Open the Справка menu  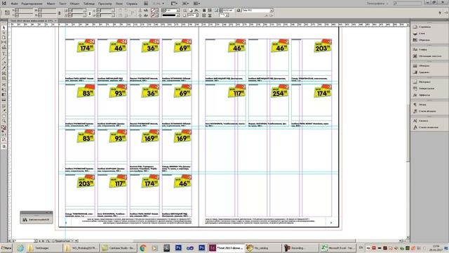click(132, 4)
